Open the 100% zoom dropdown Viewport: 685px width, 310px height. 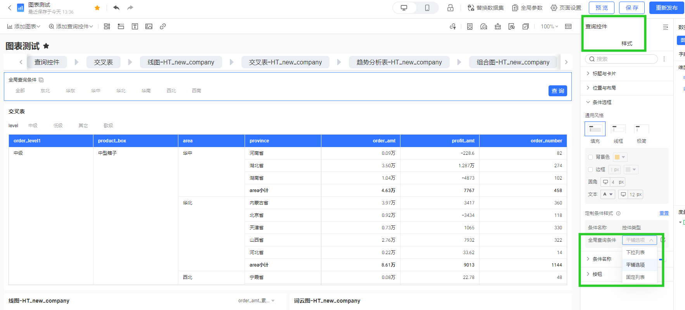tap(549, 26)
